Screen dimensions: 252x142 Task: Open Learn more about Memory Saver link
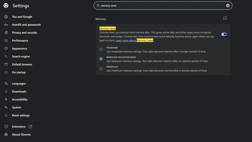(x=135, y=41)
